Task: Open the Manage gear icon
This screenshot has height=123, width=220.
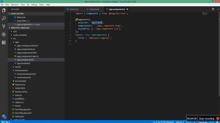Action: point(4,116)
